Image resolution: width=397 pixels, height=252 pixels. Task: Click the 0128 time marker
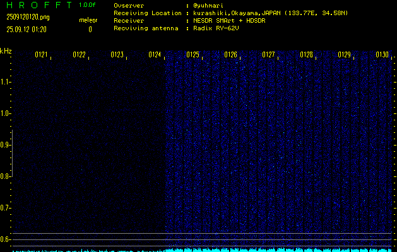coord(307,55)
